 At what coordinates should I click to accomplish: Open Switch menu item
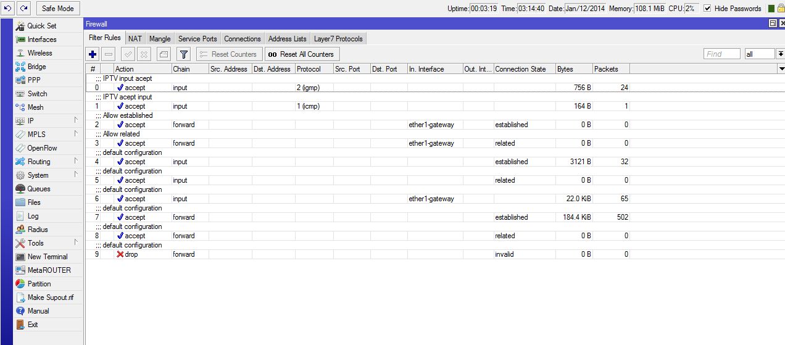coord(48,94)
